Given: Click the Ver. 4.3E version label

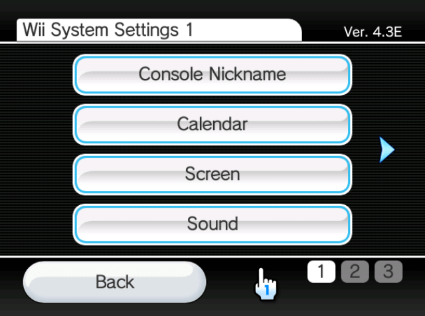Looking at the screenshot, I should pyautogui.click(x=373, y=32).
